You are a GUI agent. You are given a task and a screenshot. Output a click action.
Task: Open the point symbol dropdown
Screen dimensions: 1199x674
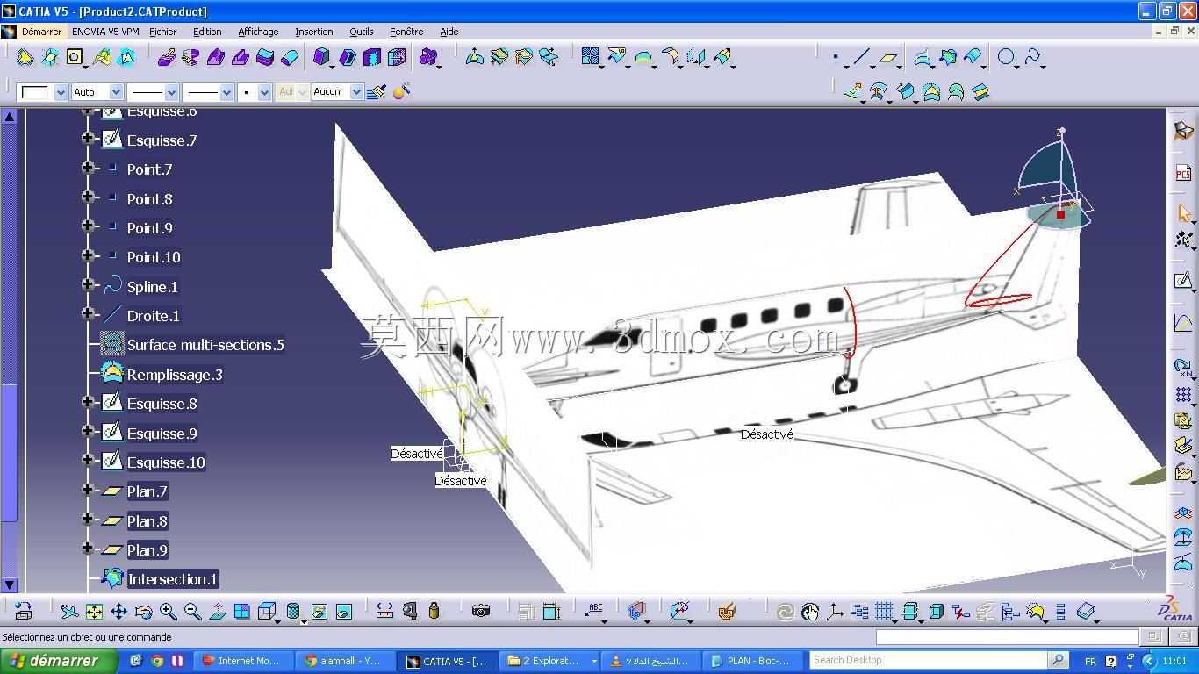coord(264,92)
